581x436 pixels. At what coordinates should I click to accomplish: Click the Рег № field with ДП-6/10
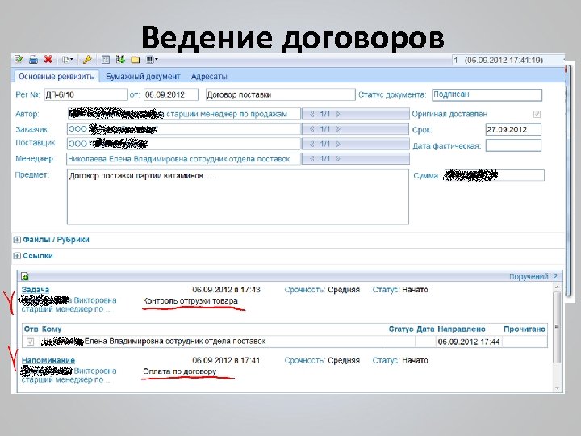(x=86, y=94)
